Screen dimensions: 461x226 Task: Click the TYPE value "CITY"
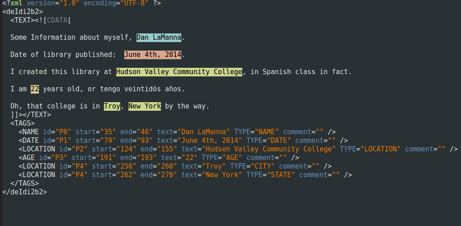click(x=263, y=166)
